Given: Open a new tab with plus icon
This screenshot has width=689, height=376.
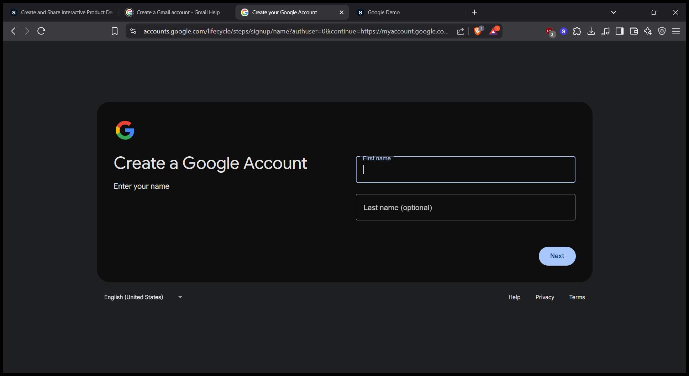Looking at the screenshot, I should [474, 12].
